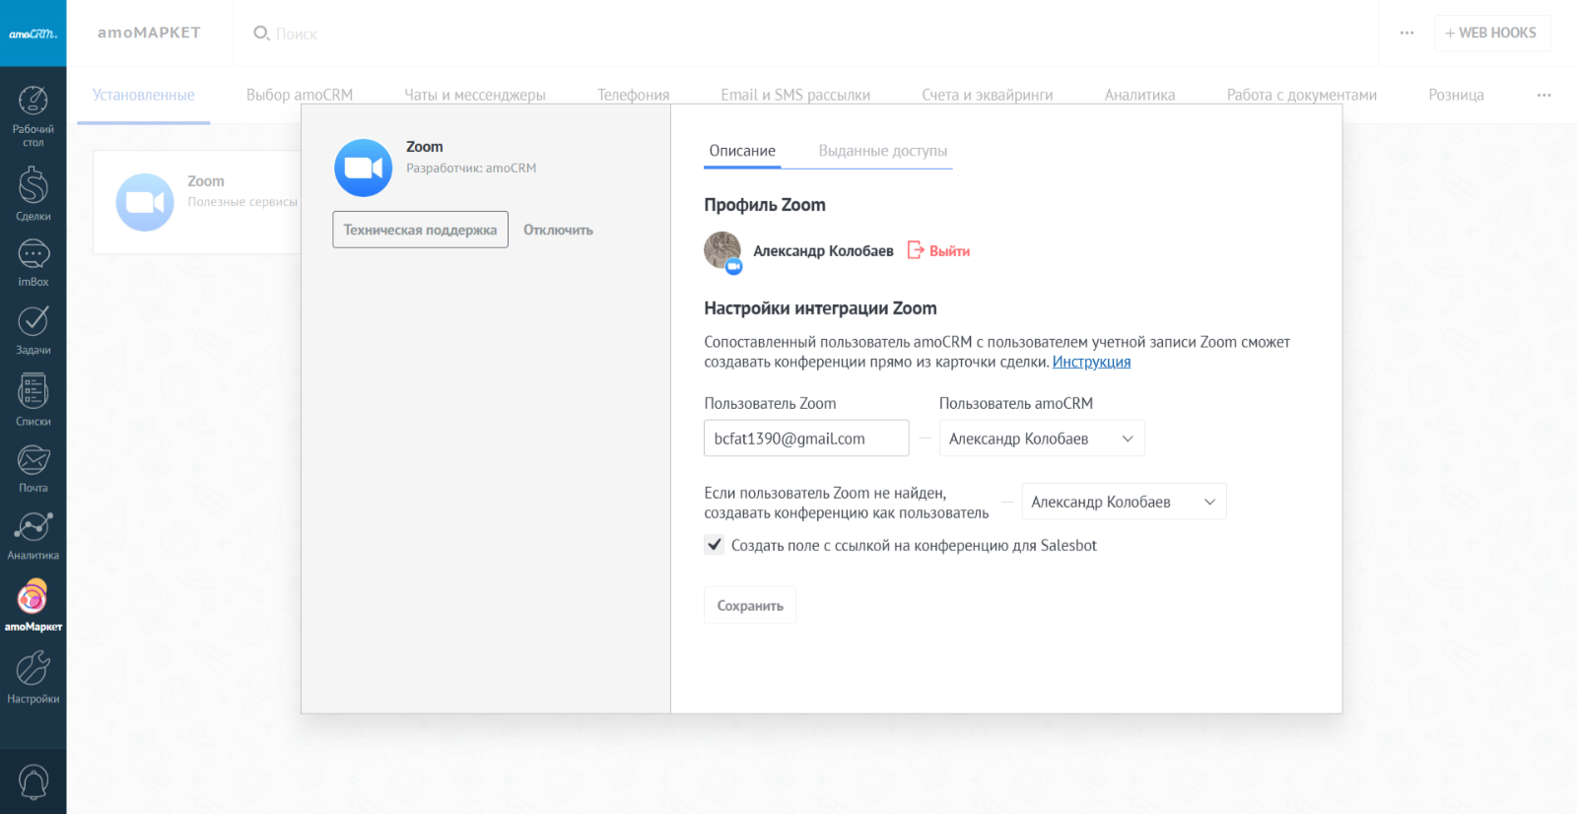
Task: Click the Пользователь Zoom email field
Action: pos(805,439)
